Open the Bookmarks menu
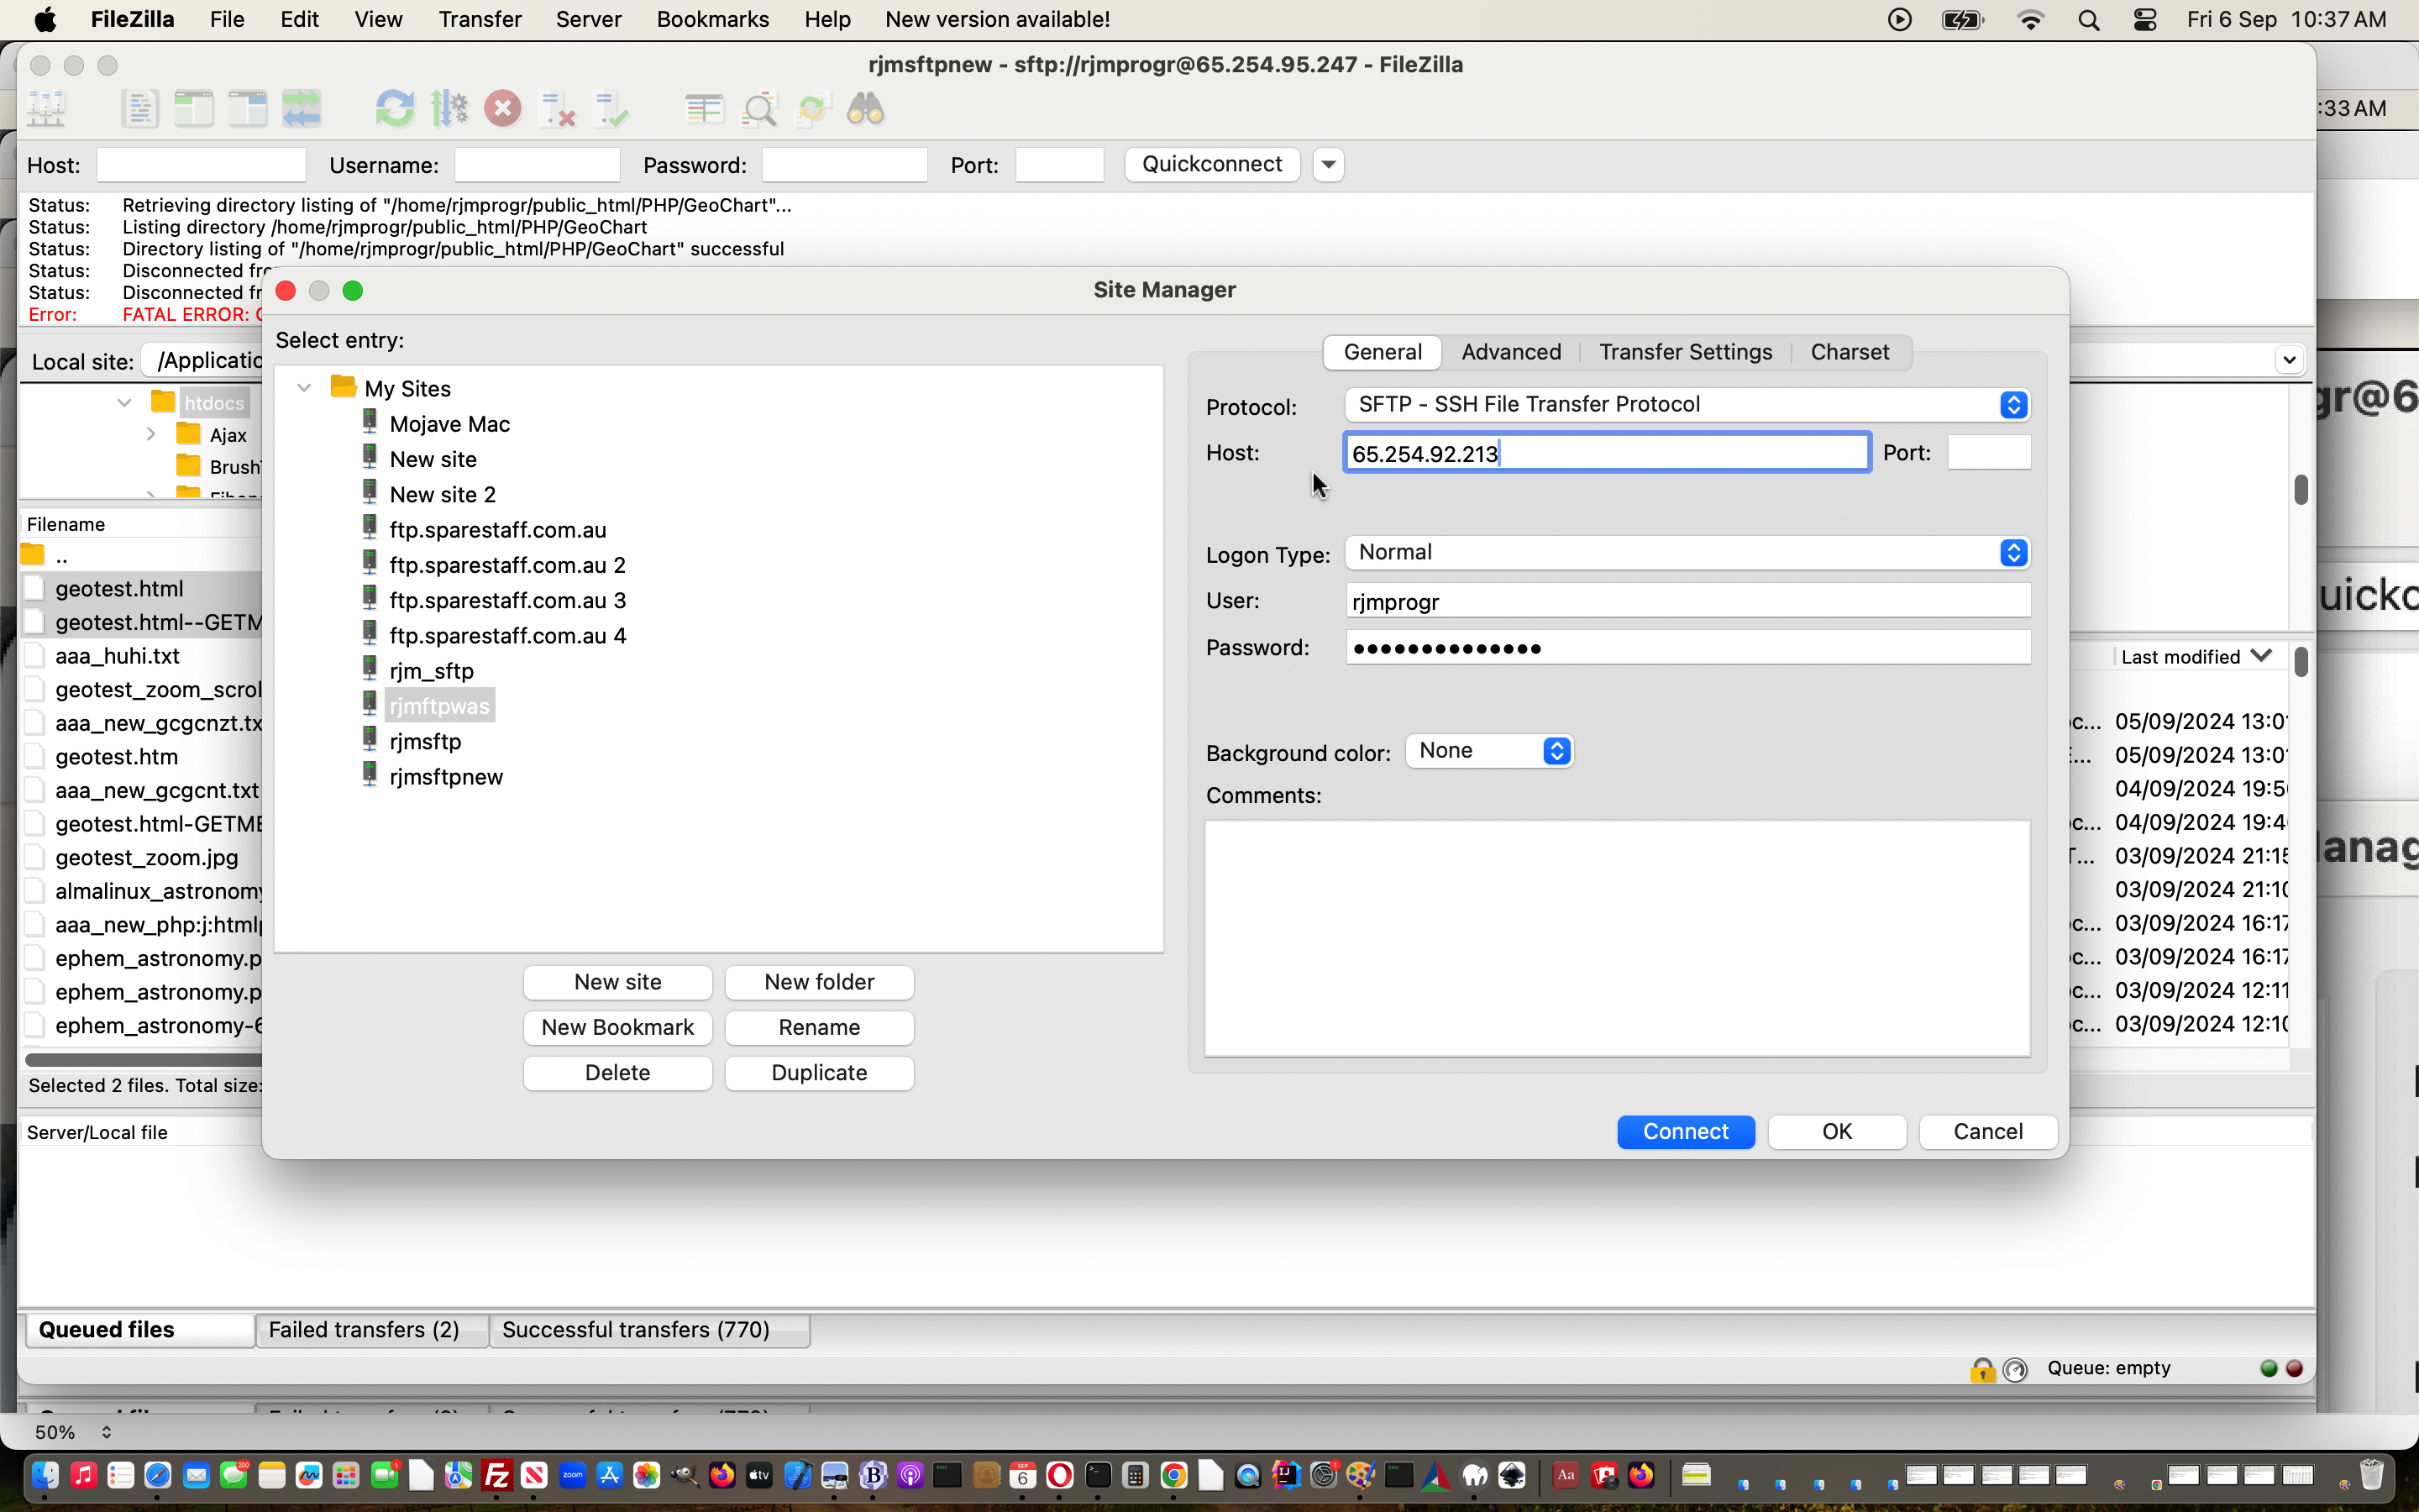The image size is (2419, 1512). pos(713,19)
